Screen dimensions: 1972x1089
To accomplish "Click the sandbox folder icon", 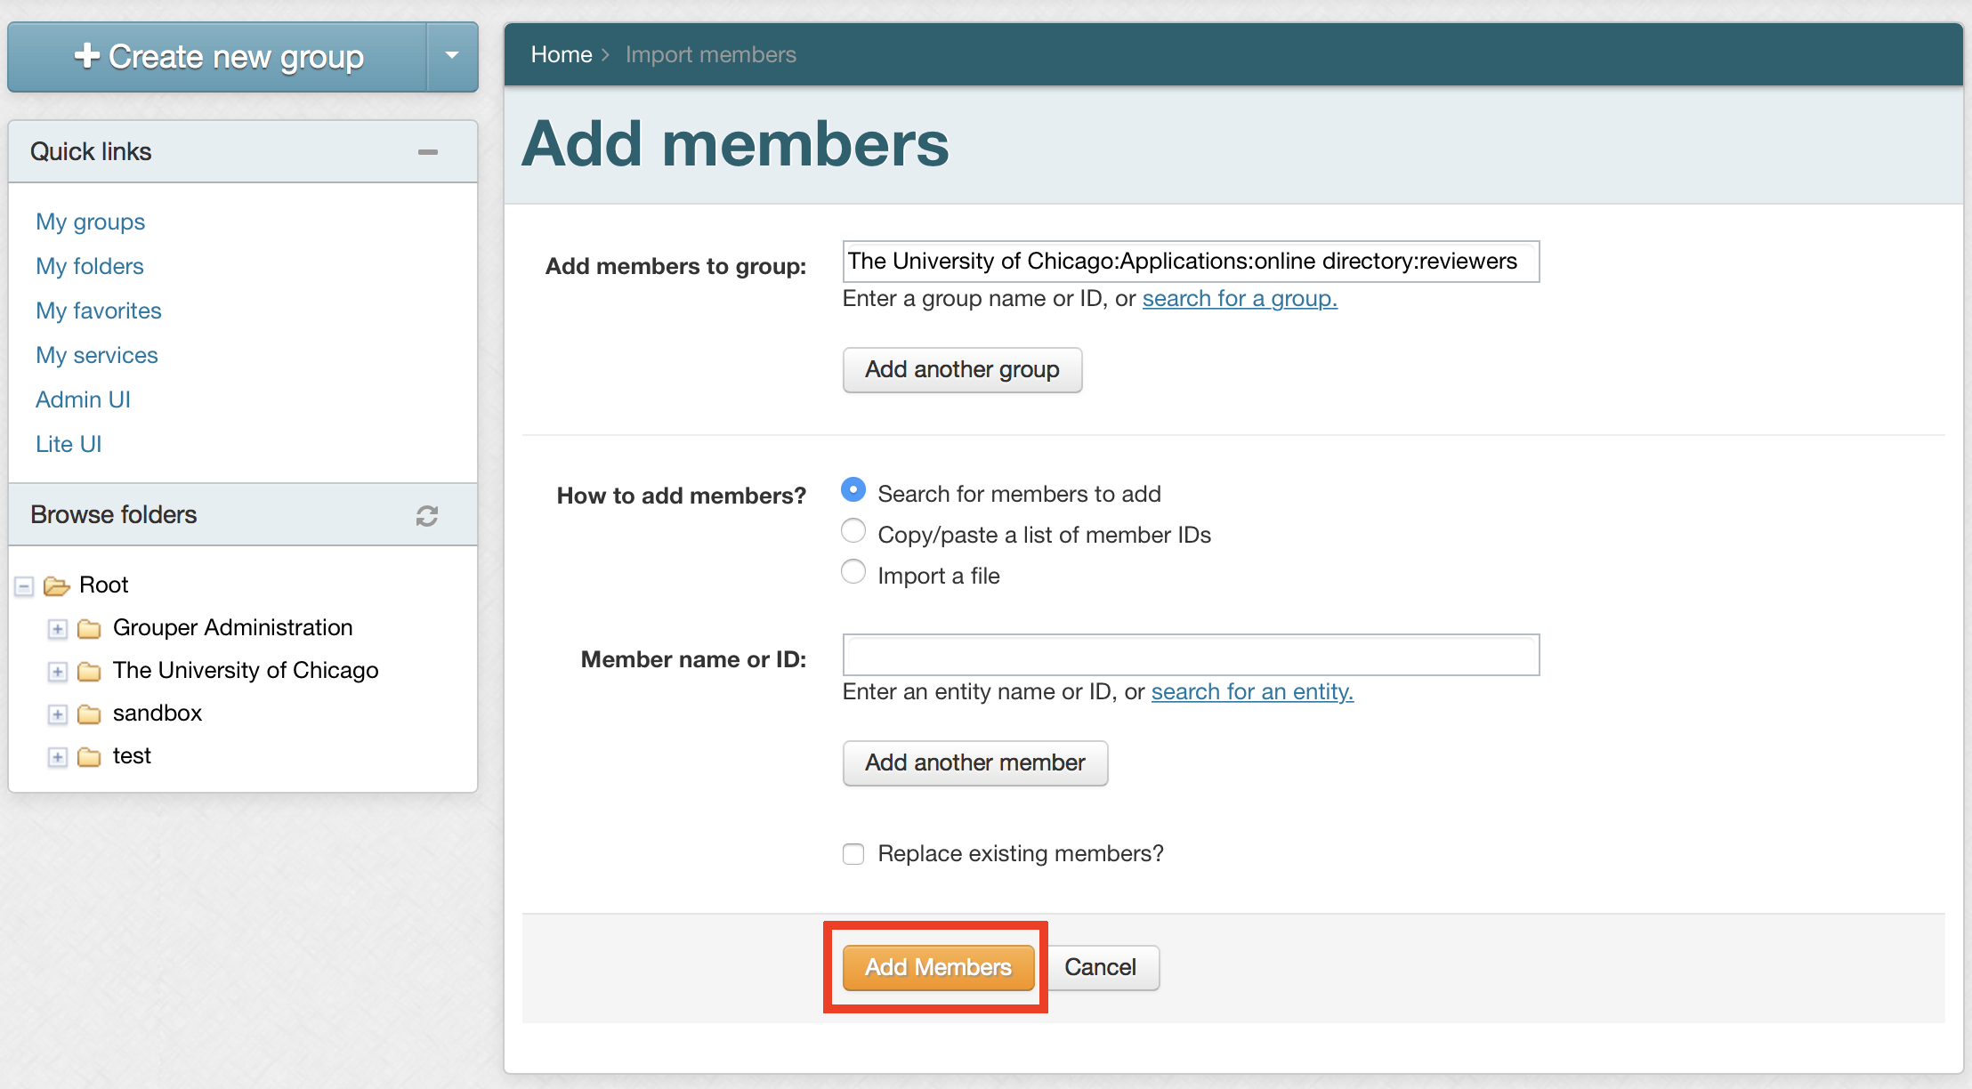I will click(89, 714).
